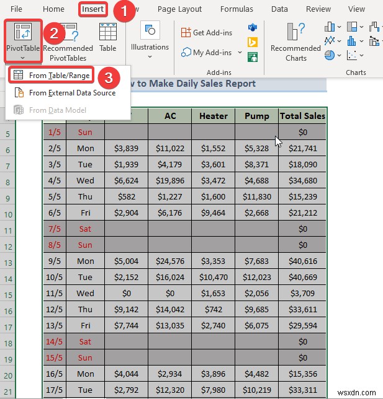
Task: Switch to the Home tab
Action: 53,9
